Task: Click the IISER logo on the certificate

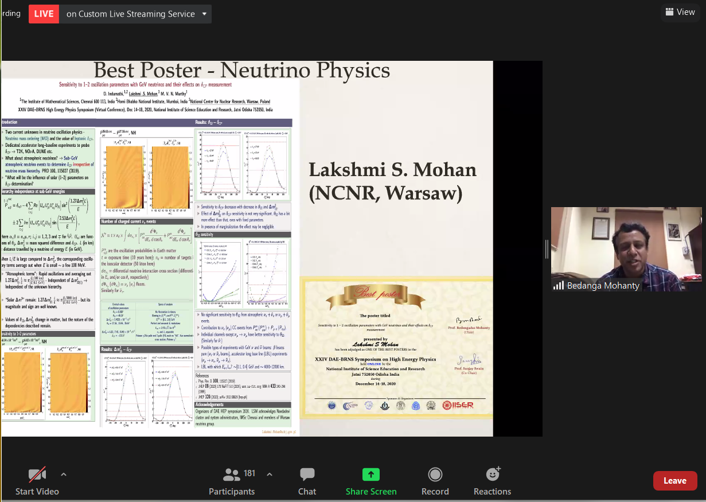Action: tap(457, 405)
